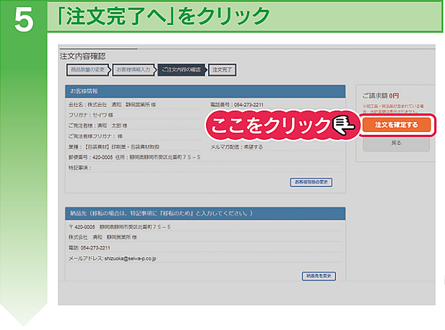This screenshot has width=445, height=330.
Task: Click the 戻る button
Action: pyautogui.click(x=396, y=143)
